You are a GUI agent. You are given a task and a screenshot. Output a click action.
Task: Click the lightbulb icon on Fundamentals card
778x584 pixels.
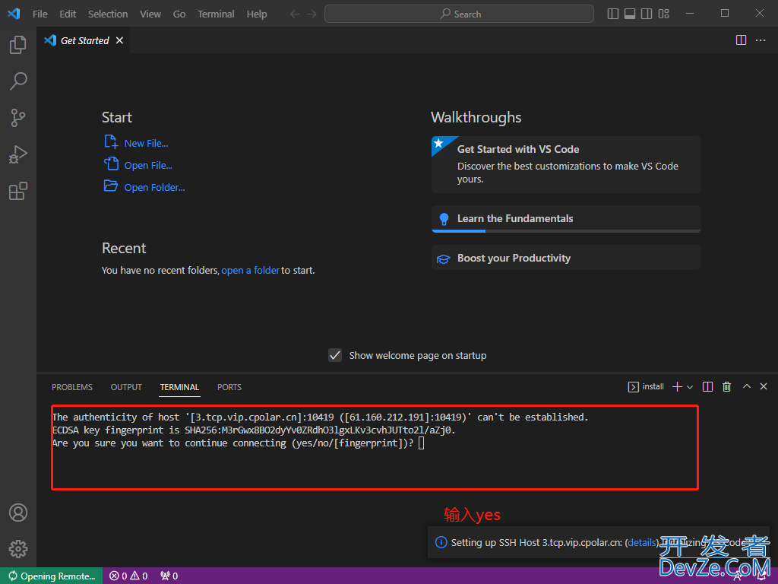click(x=444, y=219)
